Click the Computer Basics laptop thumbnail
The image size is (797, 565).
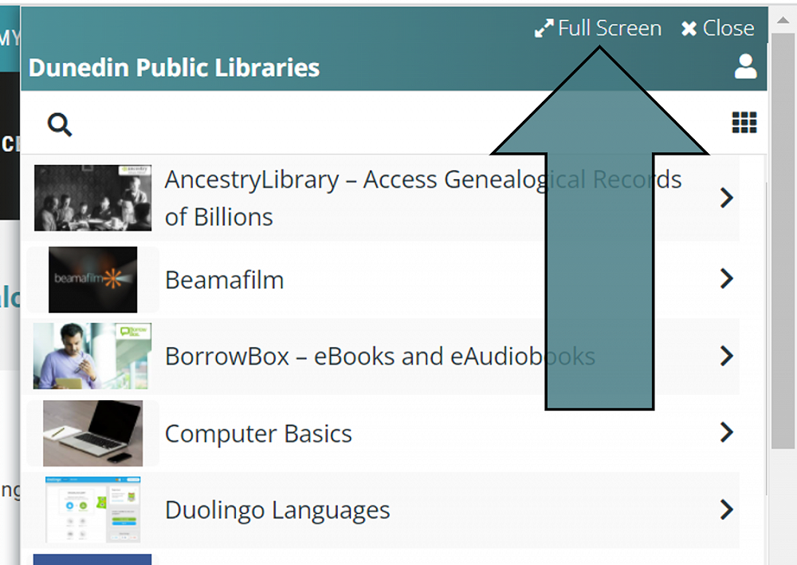pos(92,433)
